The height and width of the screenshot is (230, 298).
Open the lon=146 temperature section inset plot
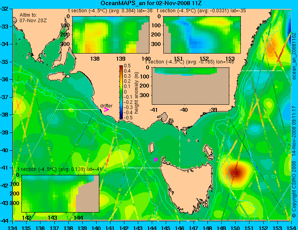pos(190,86)
